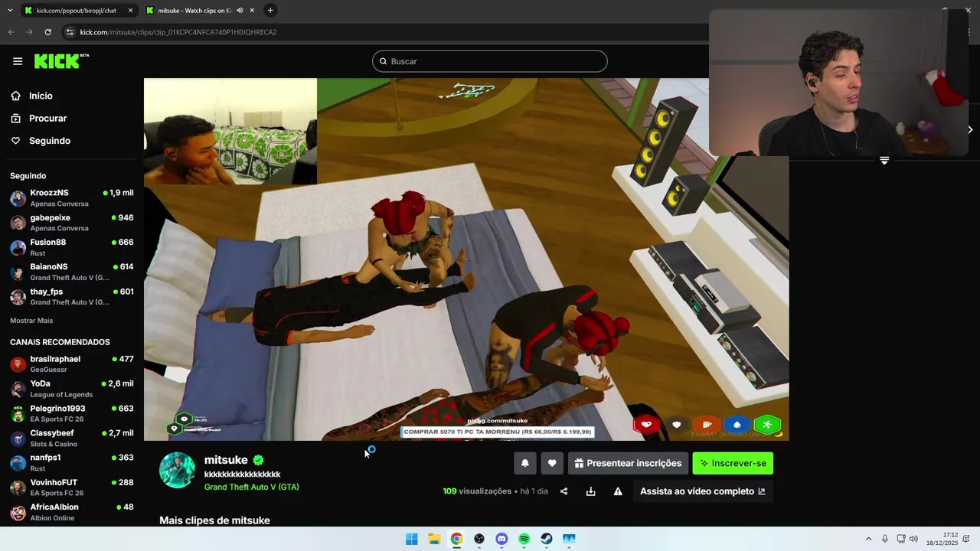Viewport: 980px width, 551px height.
Task: Open Steam from the taskbar
Action: click(x=547, y=539)
